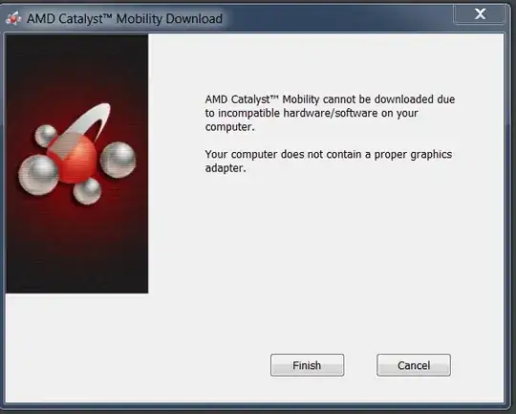The width and height of the screenshot is (516, 414).
Task: Click the 'cannot be downloaded' error message line
Action: pyautogui.click(x=330, y=99)
